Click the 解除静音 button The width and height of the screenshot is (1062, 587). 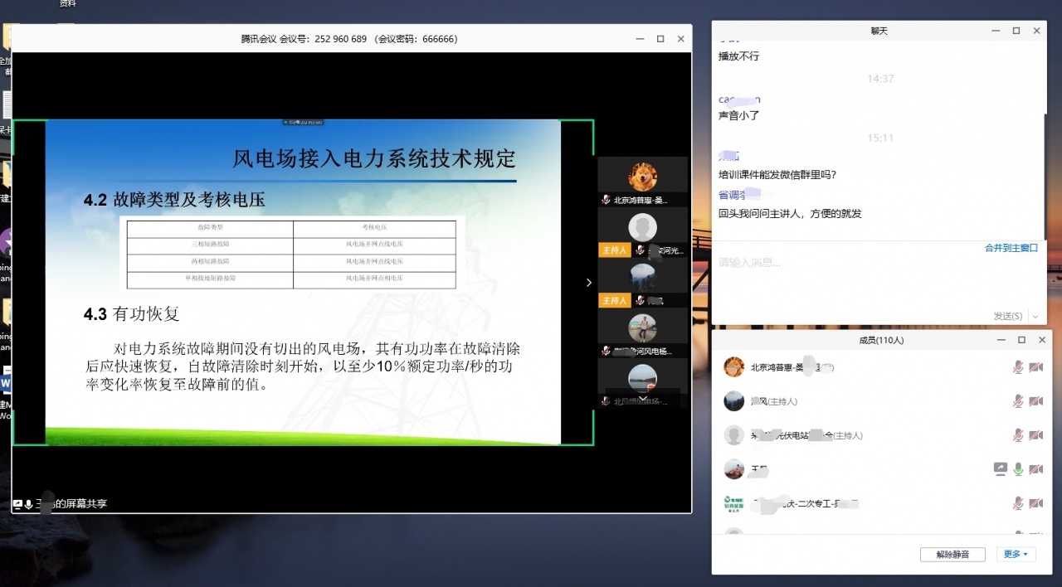click(952, 554)
